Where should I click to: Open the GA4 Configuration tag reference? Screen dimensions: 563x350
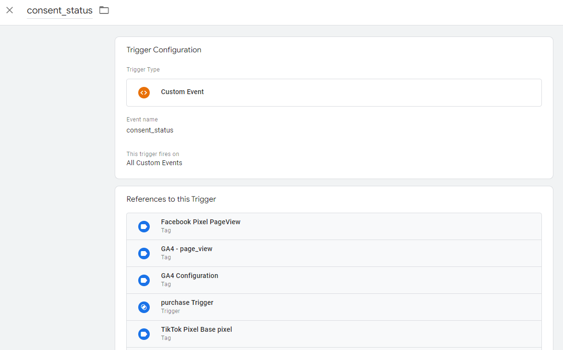(334, 280)
